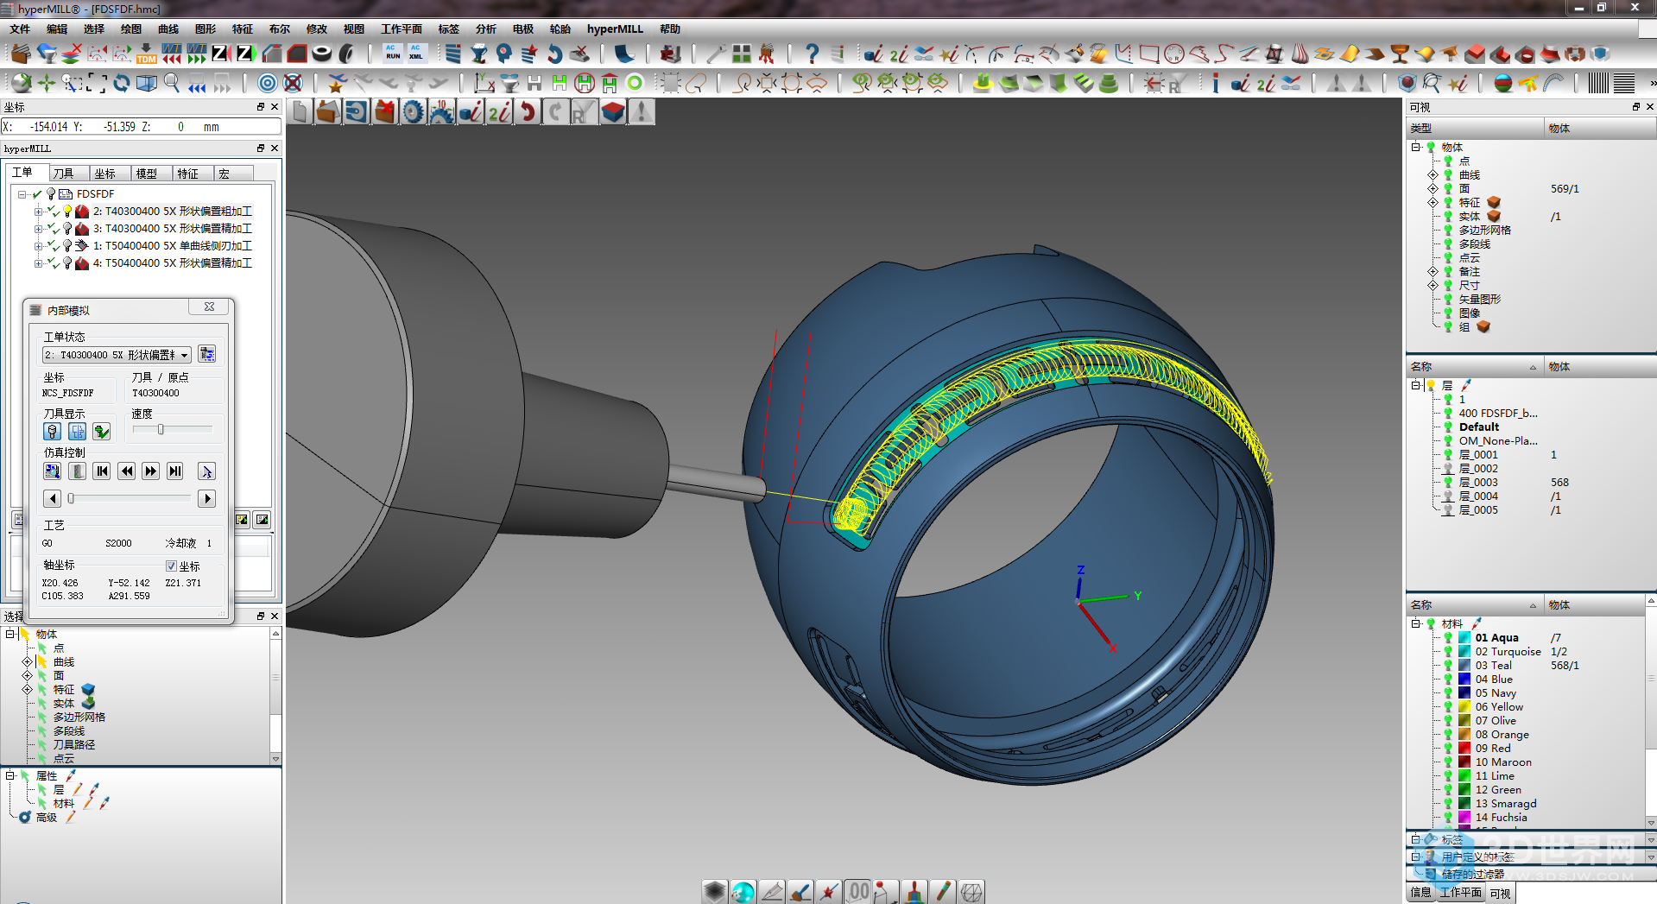Image resolution: width=1657 pixels, height=904 pixels.
Task: Click the TDM tool database icon
Action: (x=146, y=54)
